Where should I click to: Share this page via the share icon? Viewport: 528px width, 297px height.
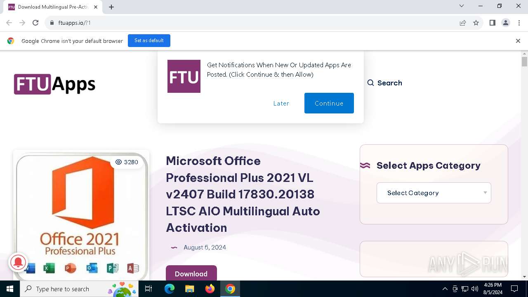point(463,23)
